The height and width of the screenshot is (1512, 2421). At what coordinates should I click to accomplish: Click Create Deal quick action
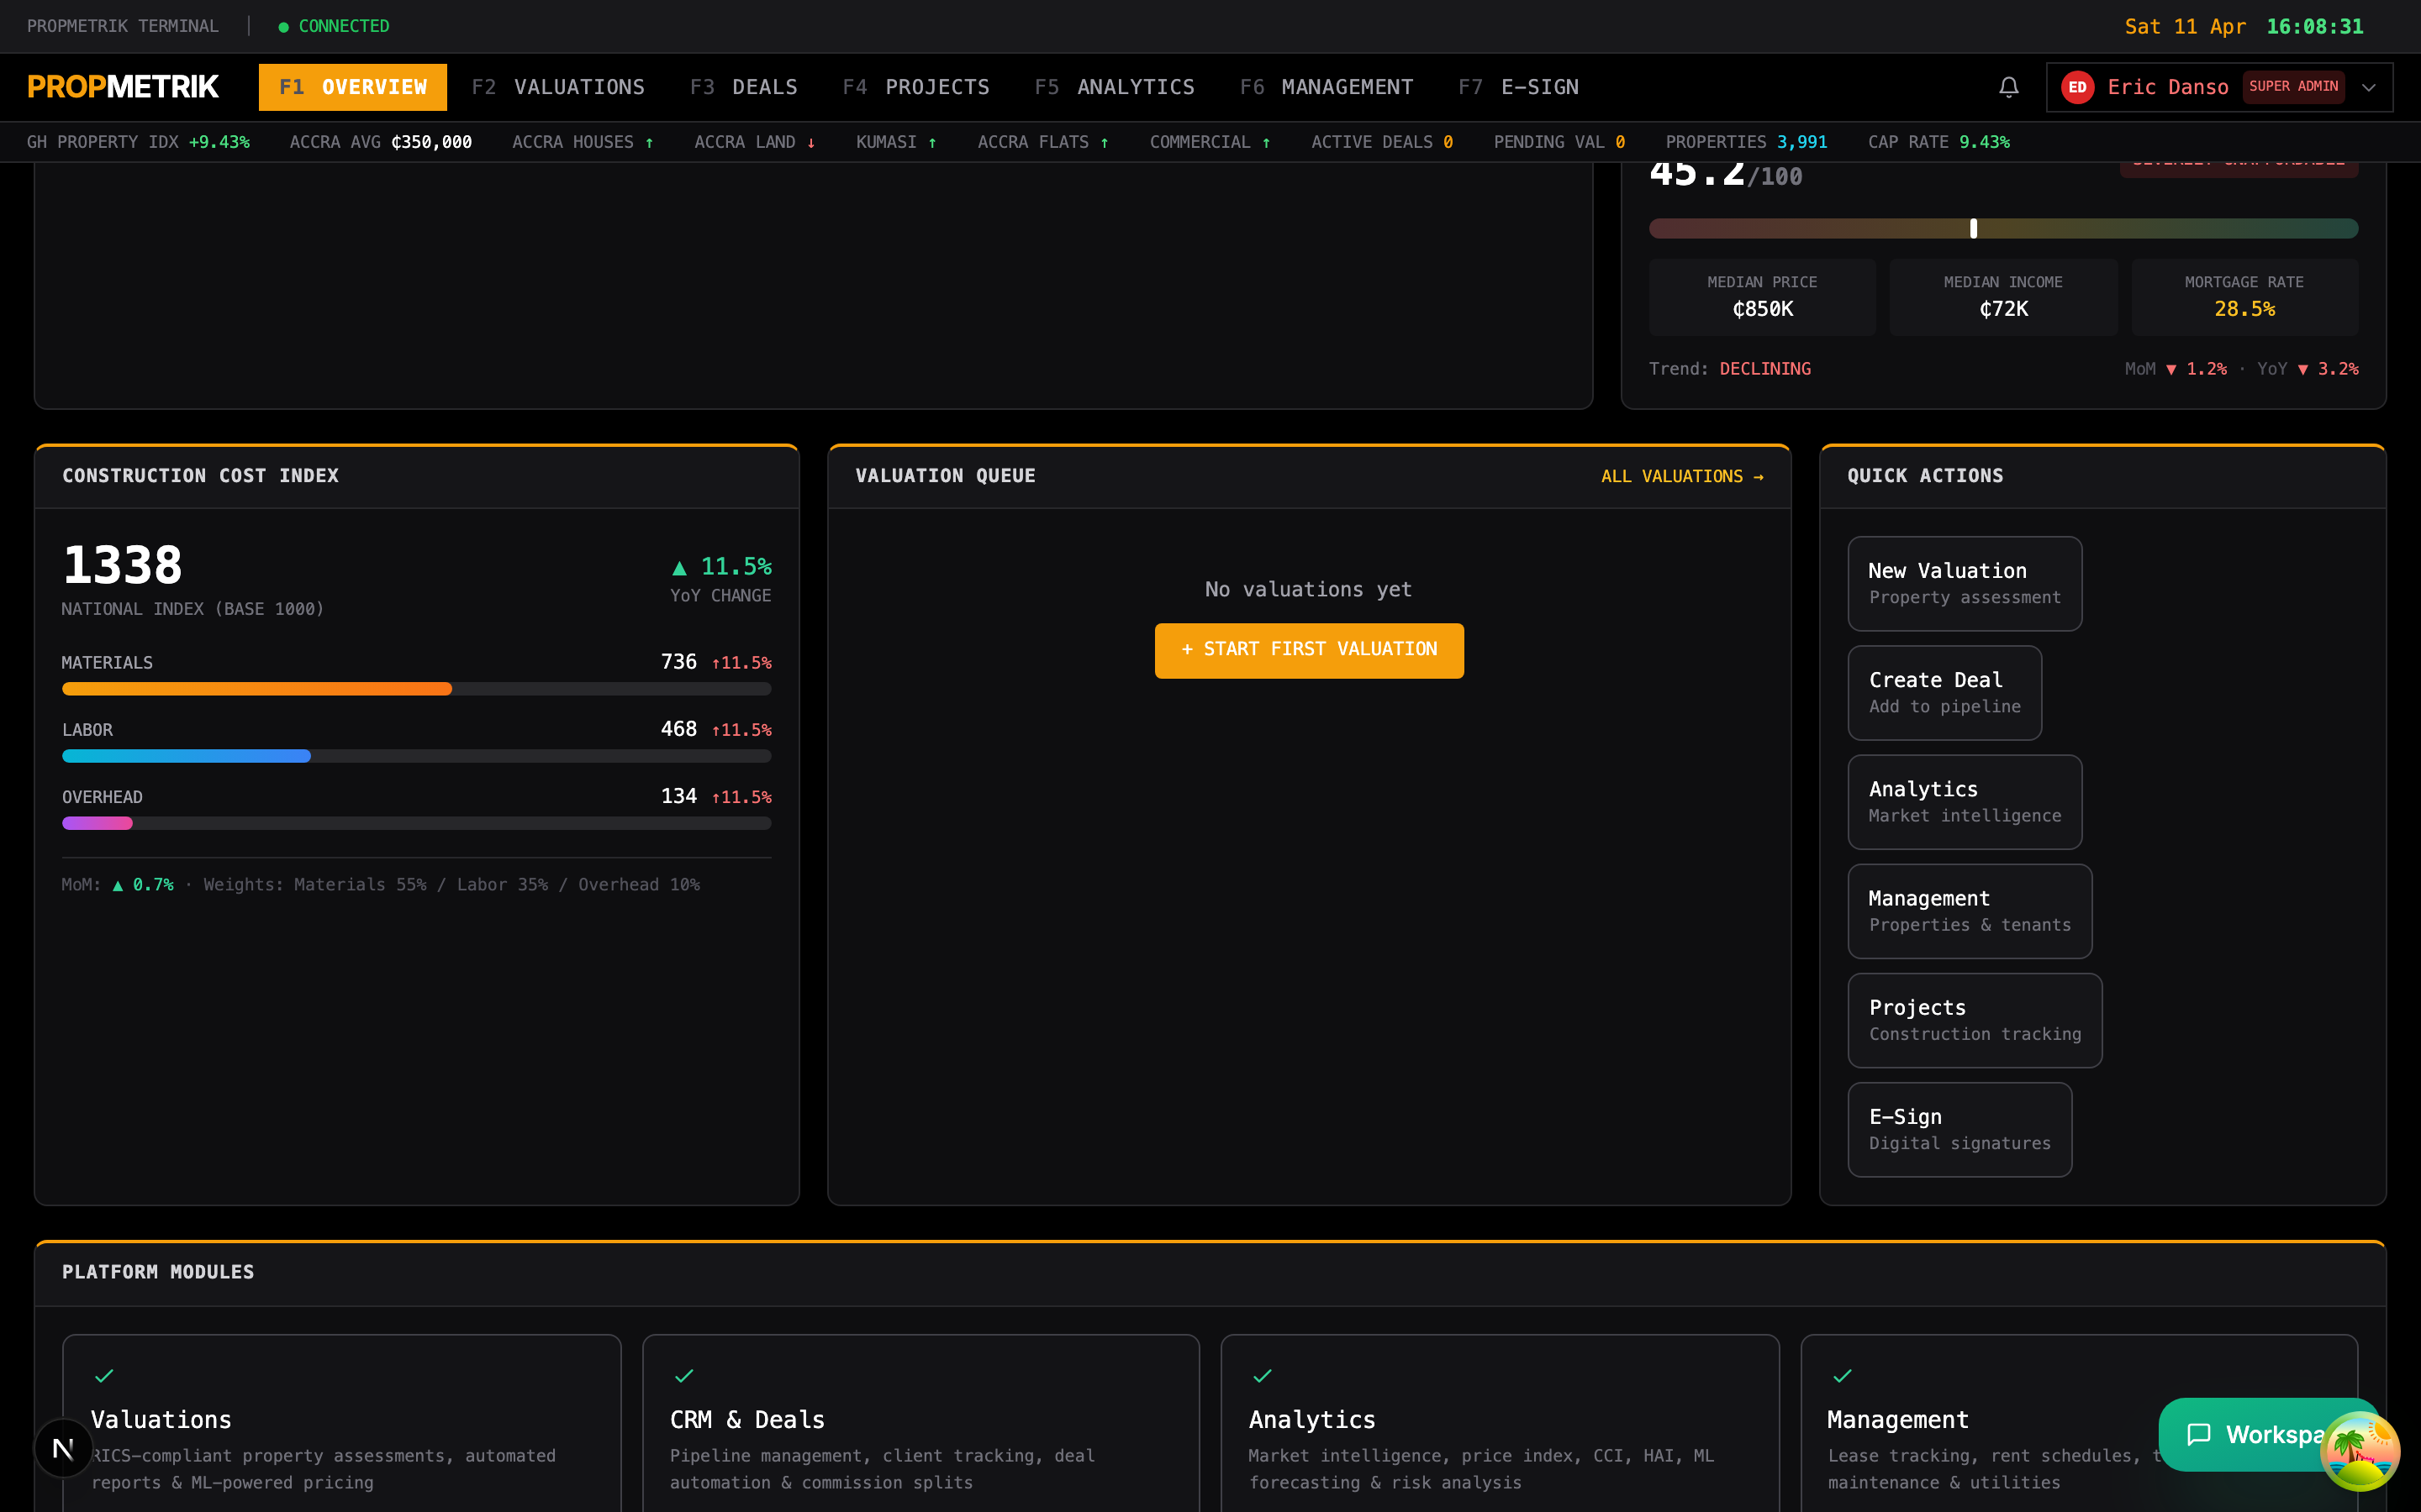[x=1944, y=692]
